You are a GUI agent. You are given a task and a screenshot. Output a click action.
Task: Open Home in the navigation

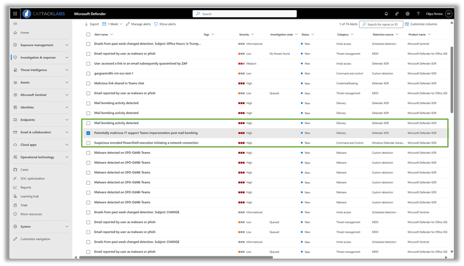[25, 32]
